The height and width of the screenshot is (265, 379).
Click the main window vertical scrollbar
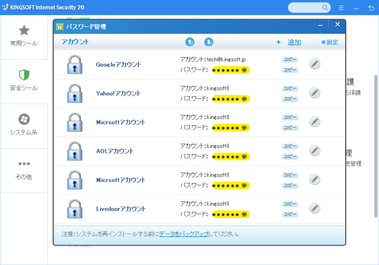point(376,146)
